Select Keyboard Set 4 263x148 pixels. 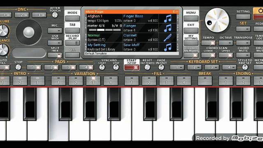(x=229, y=67)
